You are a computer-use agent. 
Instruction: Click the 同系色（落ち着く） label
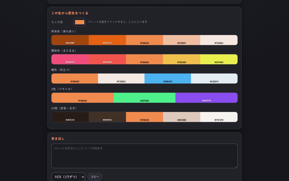pos(64,31)
